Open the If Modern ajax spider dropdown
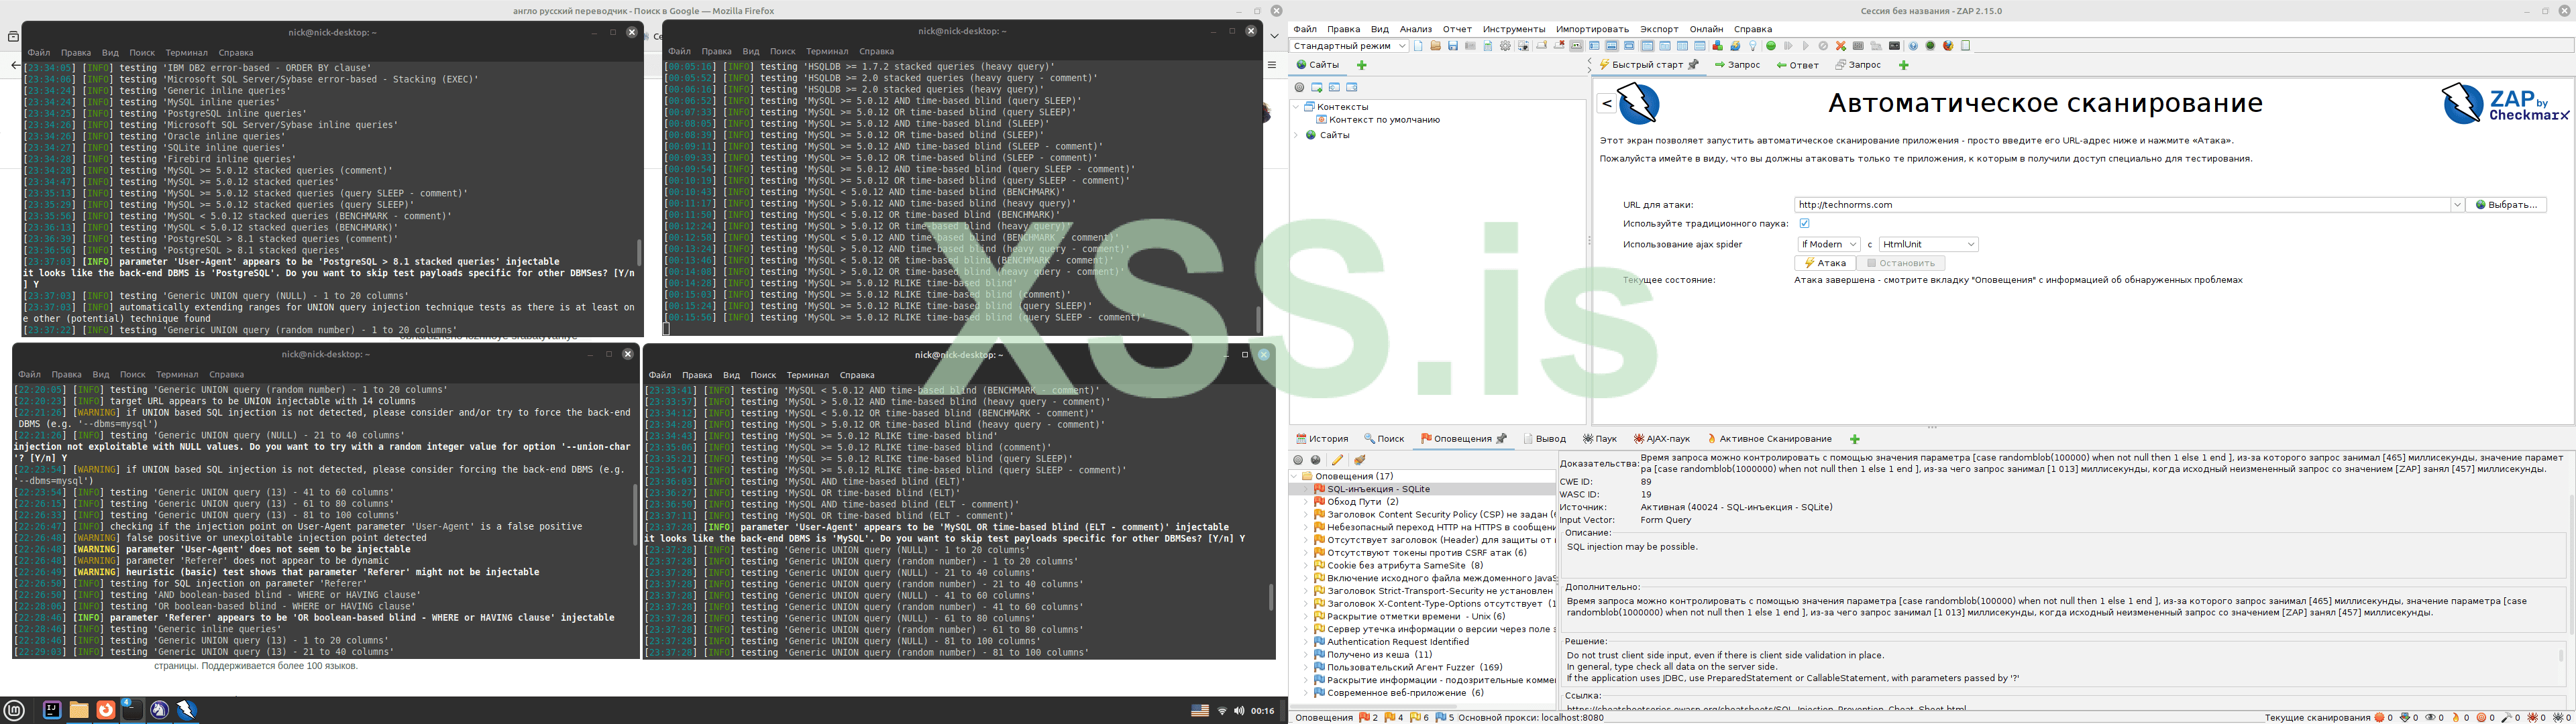2576x724 pixels. click(1828, 244)
